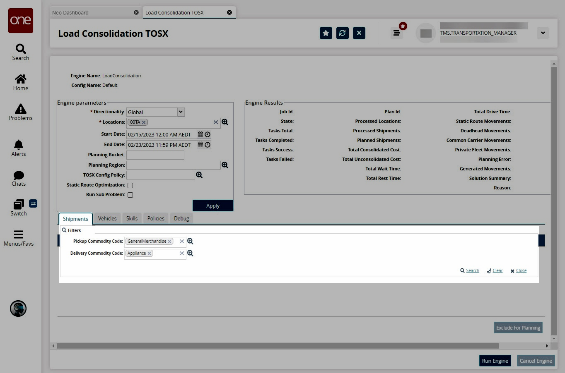Open Start Date calendar picker
The width and height of the screenshot is (565, 373).
[x=200, y=134]
